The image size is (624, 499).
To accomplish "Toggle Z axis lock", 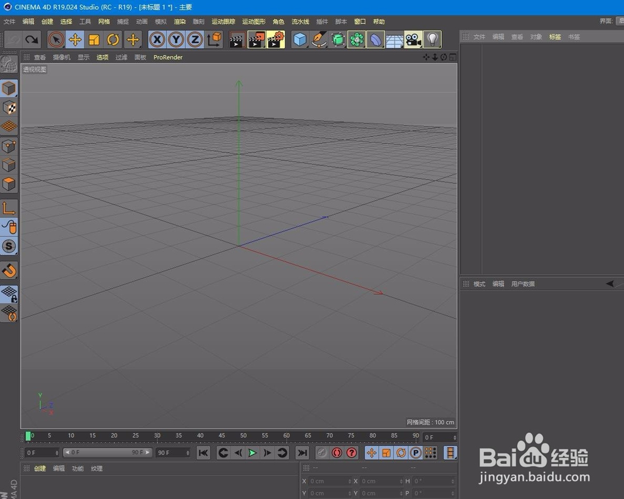I will pos(195,39).
